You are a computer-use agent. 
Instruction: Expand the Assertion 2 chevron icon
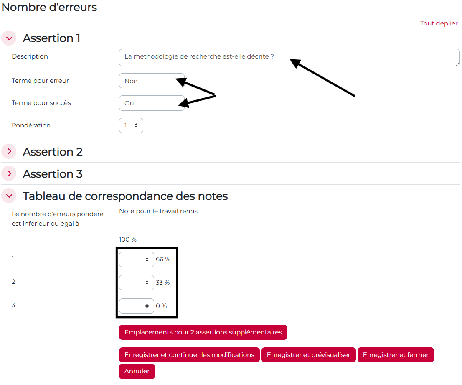(x=9, y=152)
